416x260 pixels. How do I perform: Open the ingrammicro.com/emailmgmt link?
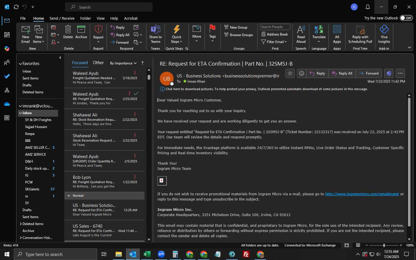click(362, 194)
